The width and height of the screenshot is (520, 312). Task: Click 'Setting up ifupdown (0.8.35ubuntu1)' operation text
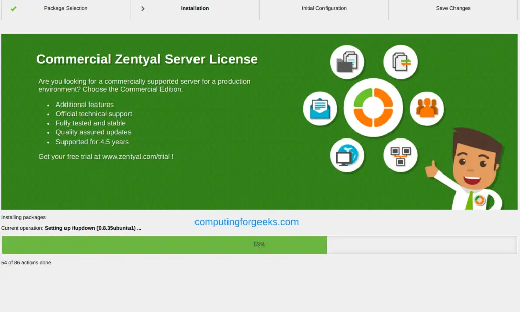[93, 228]
